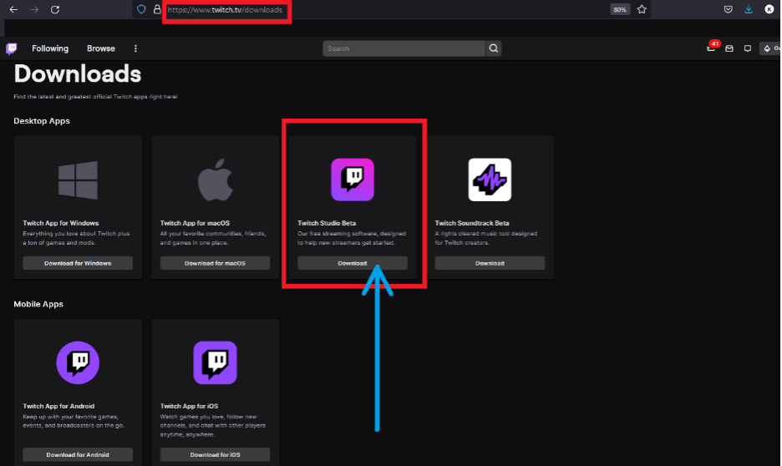Click the 'Twitch App for macOS' title
This screenshot has height=466, width=782.
(195, 223)
